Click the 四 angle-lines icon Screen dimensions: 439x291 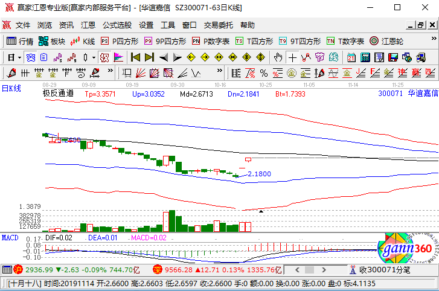431,73
